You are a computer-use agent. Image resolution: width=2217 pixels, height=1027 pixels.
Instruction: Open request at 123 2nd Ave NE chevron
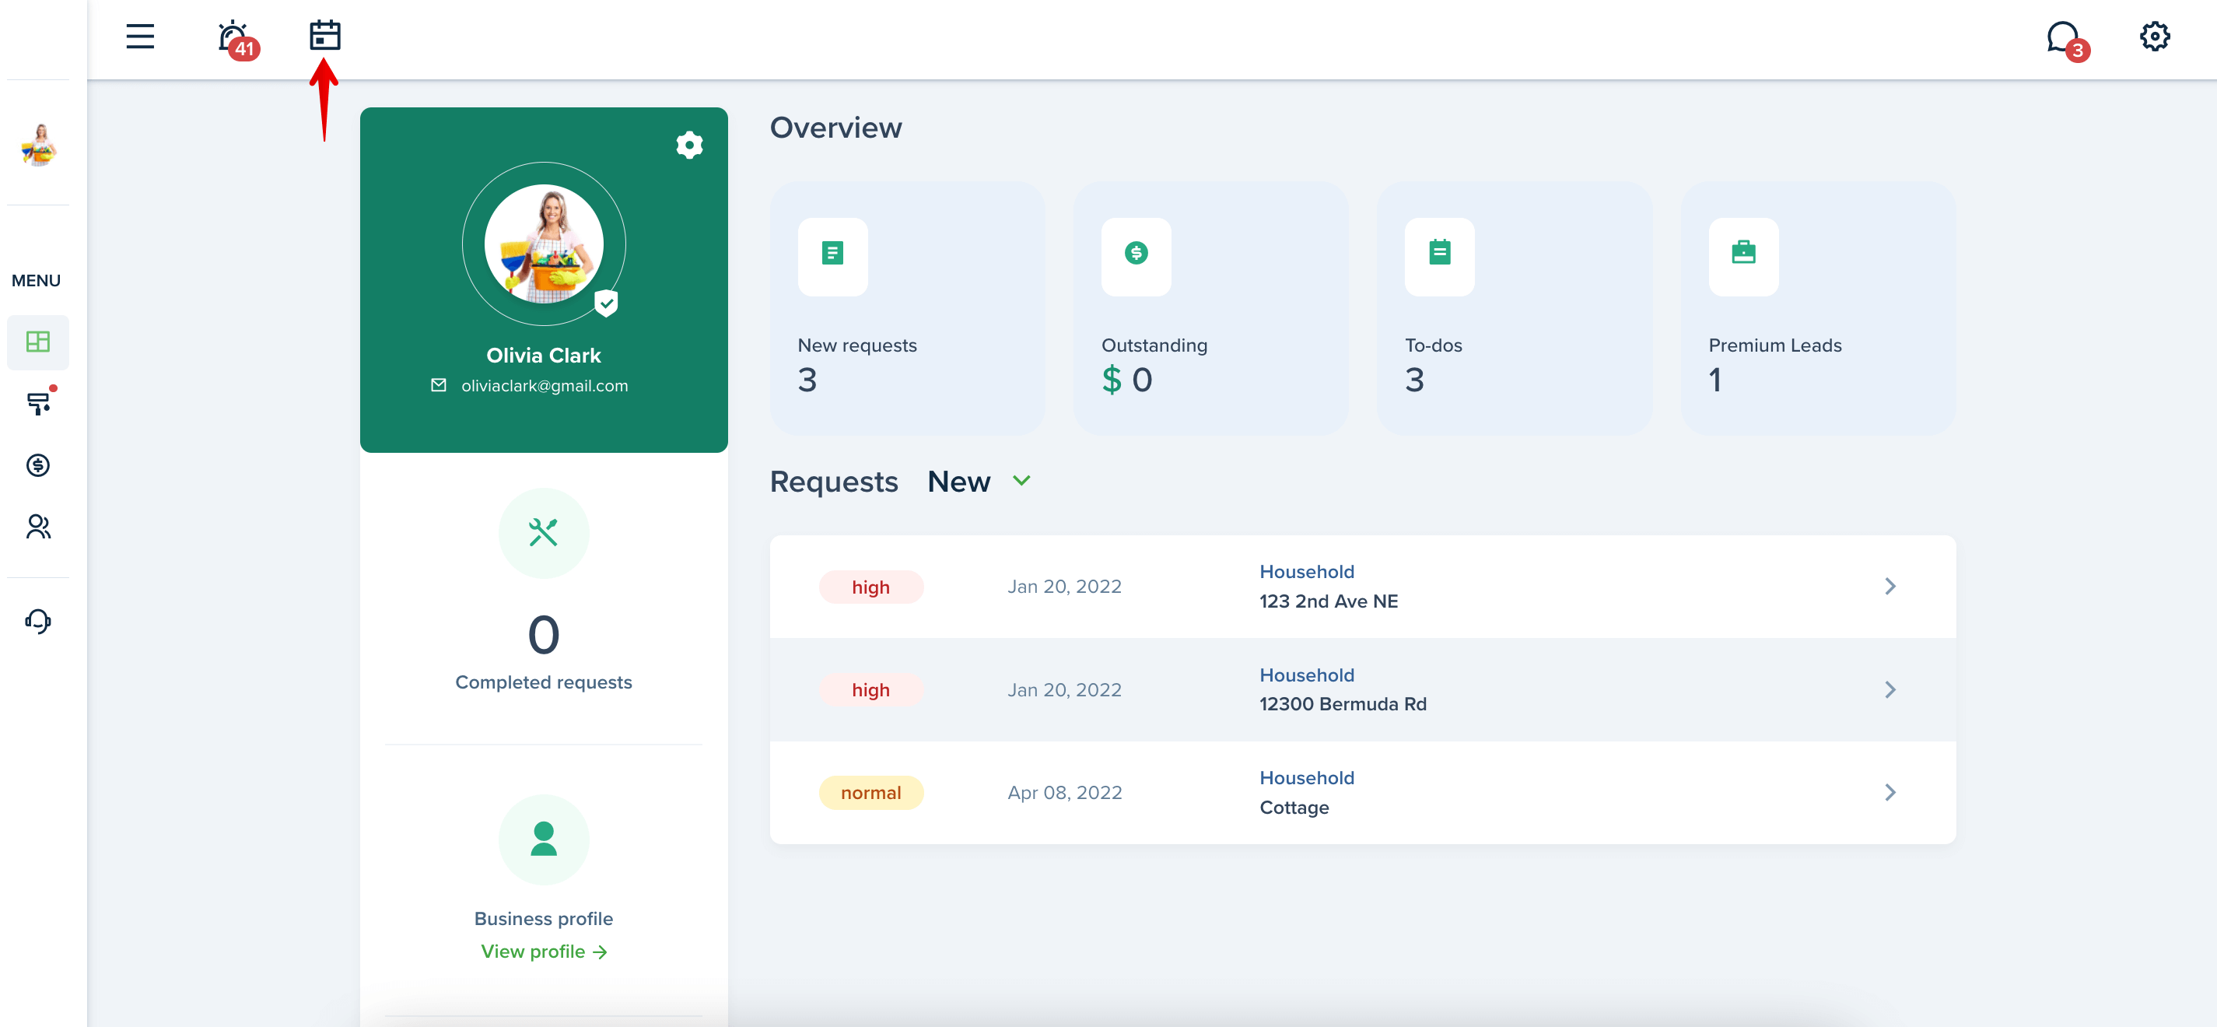(x=1889, y=586)
